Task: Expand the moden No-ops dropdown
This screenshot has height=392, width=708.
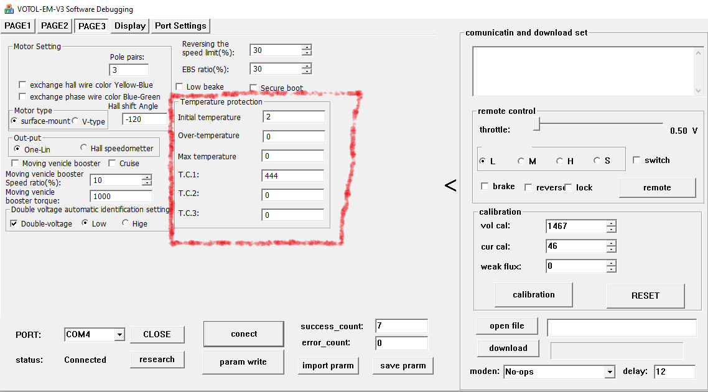Action: (x=609, y=372)
